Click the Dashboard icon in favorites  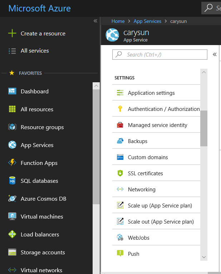point(12,91)
